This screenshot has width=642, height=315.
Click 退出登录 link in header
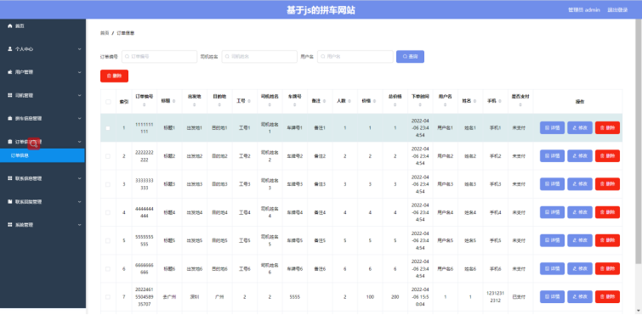tap(617, 10)
